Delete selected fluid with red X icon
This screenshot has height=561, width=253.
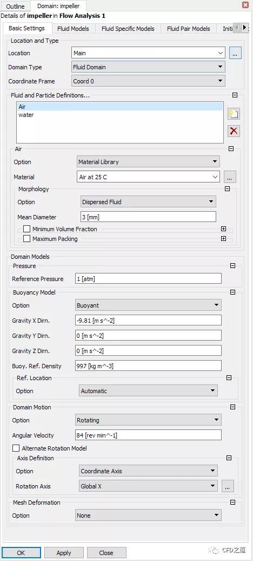pos(234,131)
